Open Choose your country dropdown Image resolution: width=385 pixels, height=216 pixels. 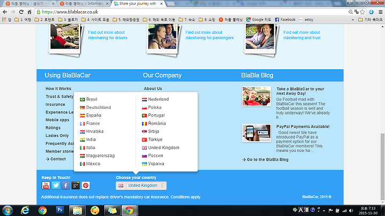click(141, 186)
